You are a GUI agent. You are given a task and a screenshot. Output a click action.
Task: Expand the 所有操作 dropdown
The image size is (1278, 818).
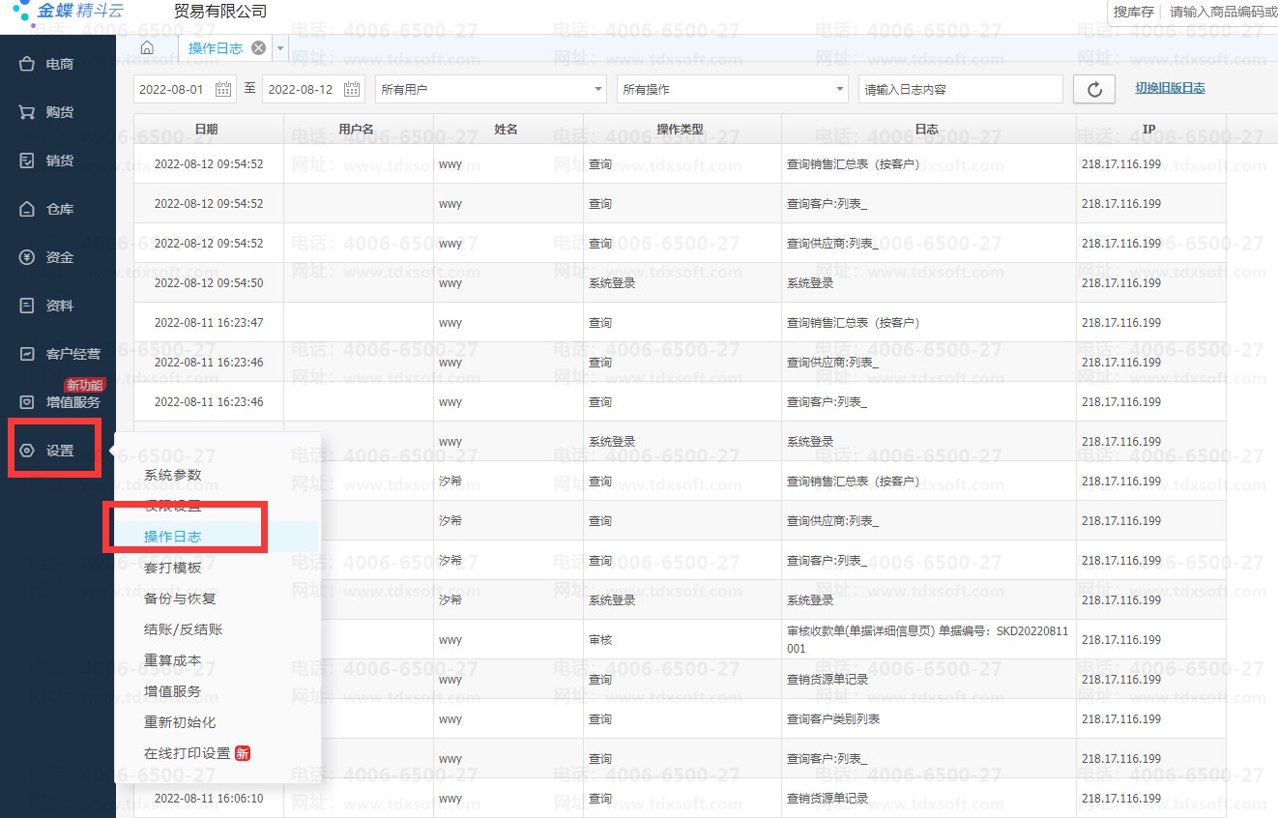(x=733, y=89)
